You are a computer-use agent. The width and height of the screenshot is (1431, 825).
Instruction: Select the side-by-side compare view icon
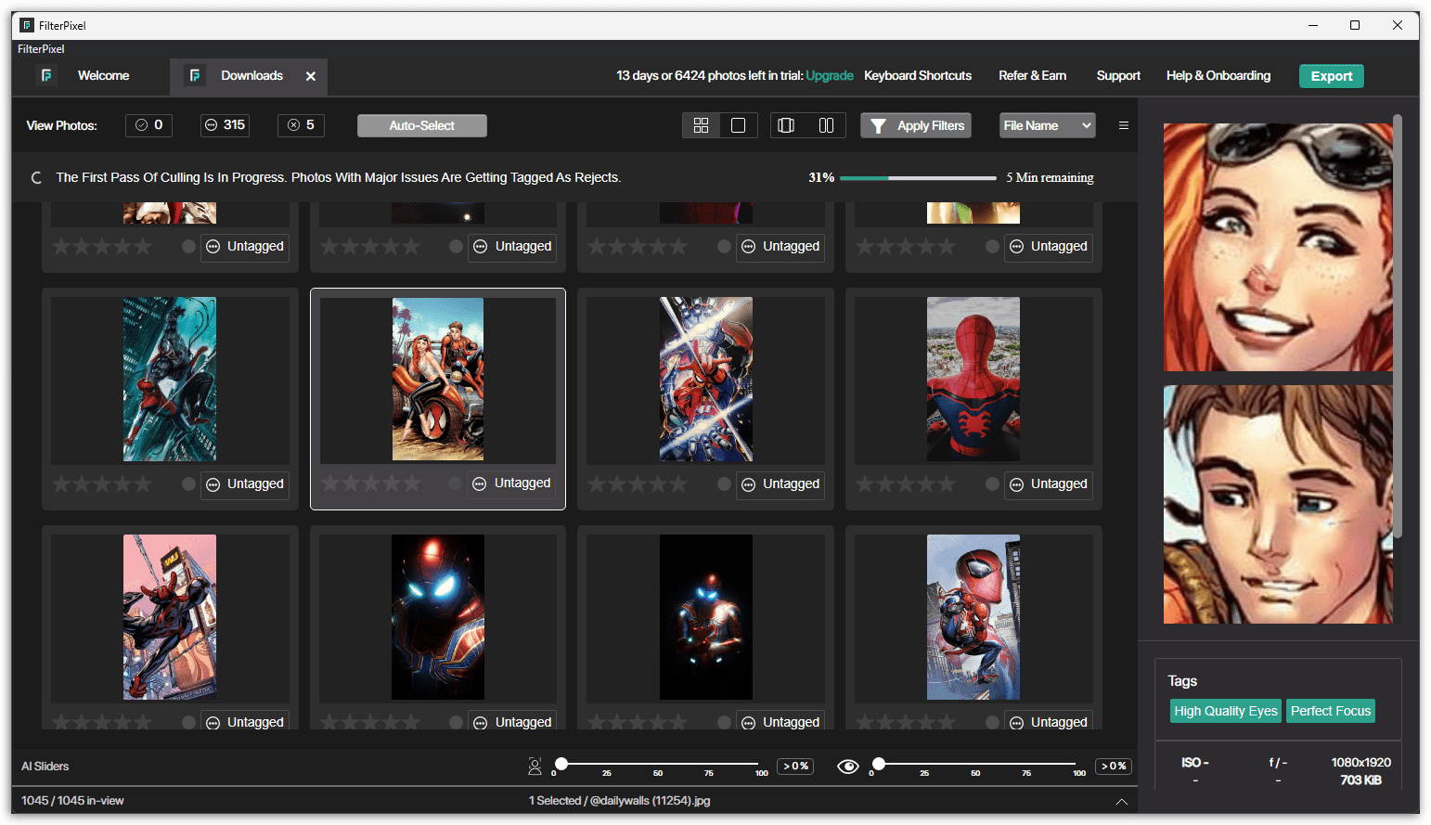826,125
